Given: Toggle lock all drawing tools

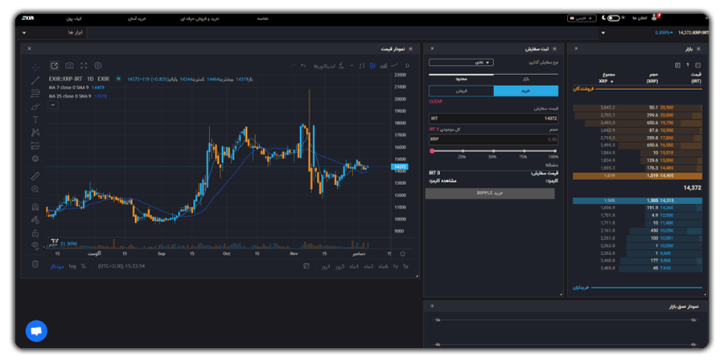Looking at the screenshot, I should 35,232.
